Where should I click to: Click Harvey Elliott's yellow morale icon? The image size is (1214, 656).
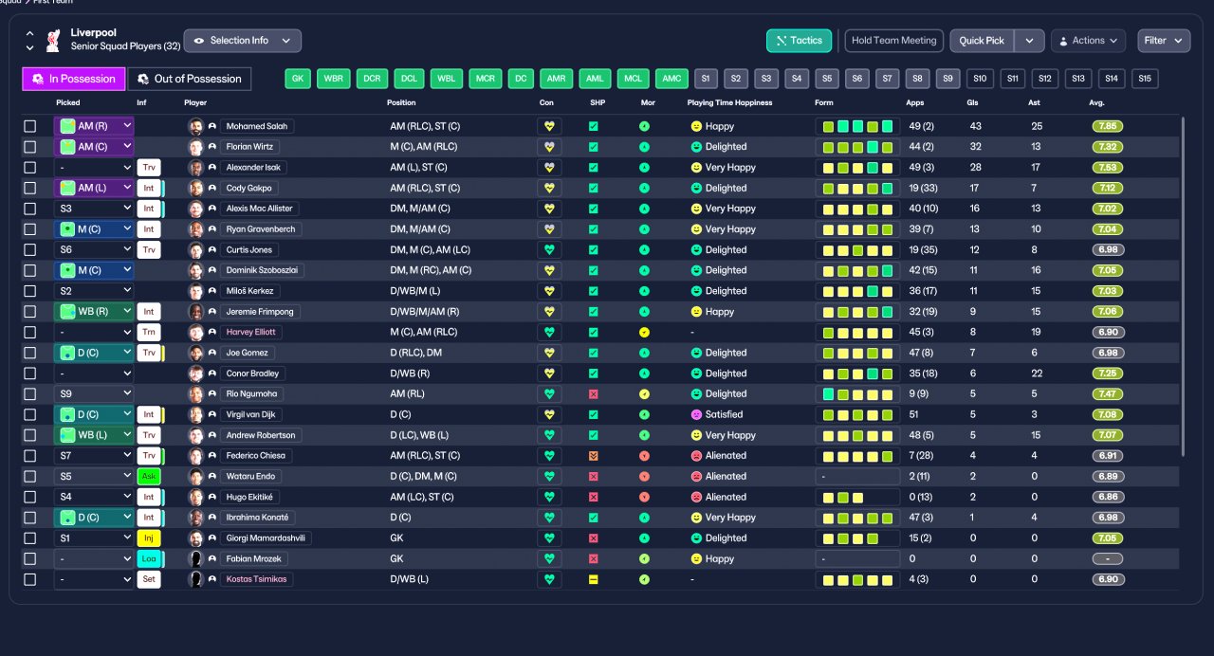644,333
